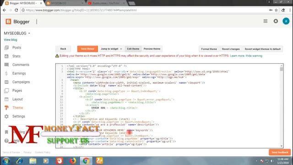Open the Layout section
This screenshot has width=293, height=165.
tap(17, 99)
